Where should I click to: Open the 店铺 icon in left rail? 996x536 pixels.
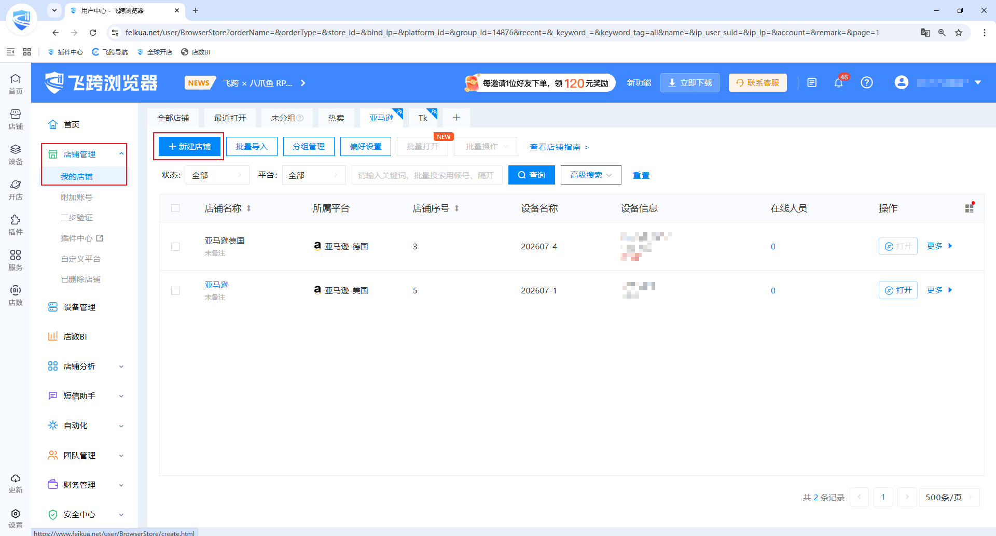tap(16, 119)
